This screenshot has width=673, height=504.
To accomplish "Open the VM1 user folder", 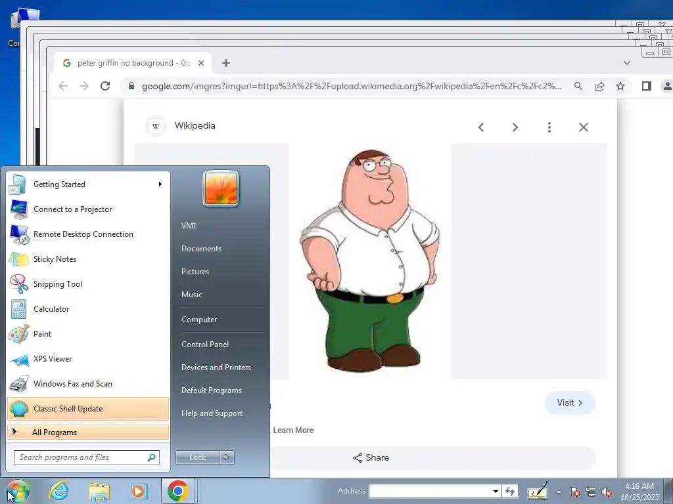I will 189,226.
